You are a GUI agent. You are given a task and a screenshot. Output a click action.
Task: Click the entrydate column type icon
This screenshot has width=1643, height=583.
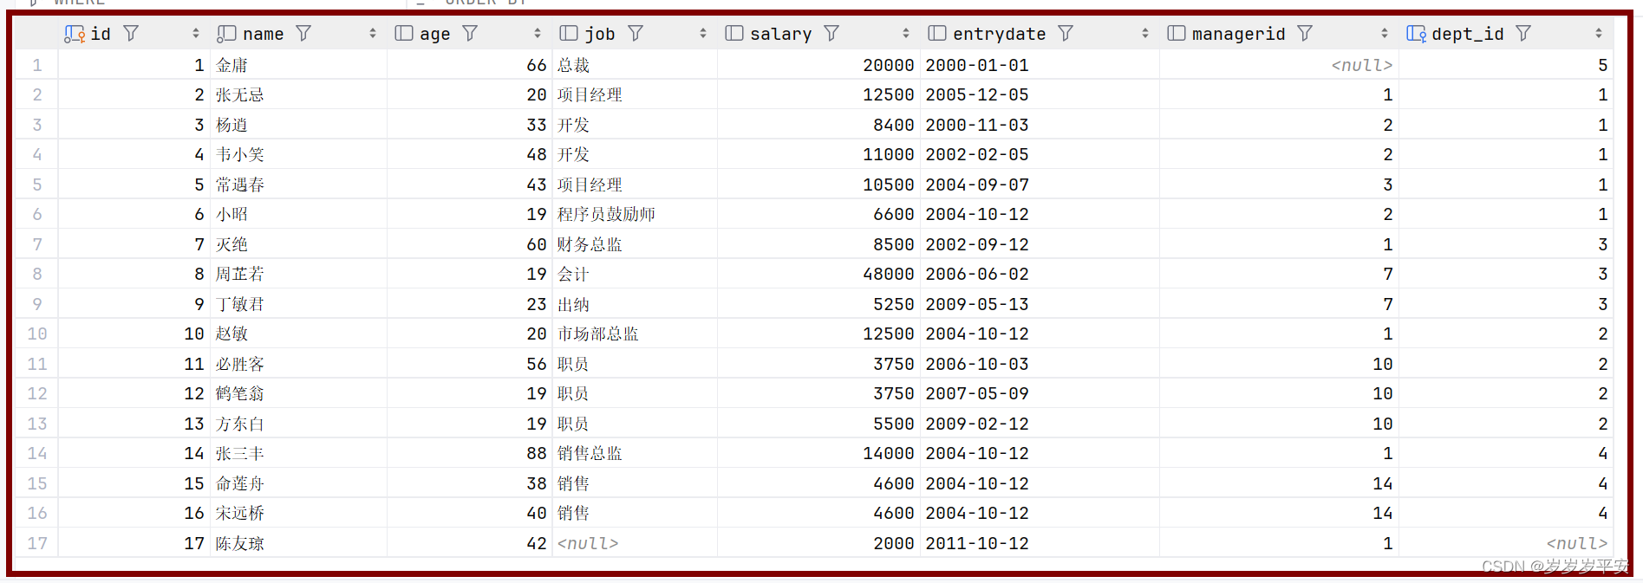pos(937,34)
